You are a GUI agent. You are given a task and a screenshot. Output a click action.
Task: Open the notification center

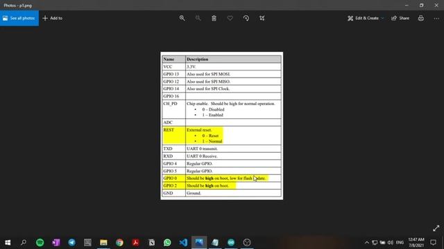click(x=433, y=242)
